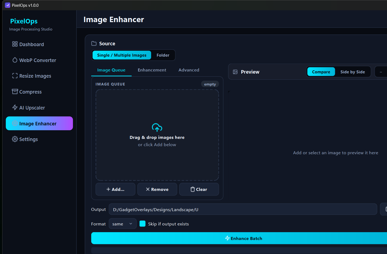Toggle Skip if output exists checkbox
The image size is (387, 254).
click(x=142, y=224)
